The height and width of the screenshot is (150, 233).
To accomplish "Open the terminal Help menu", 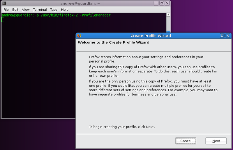I will [65, 10].
